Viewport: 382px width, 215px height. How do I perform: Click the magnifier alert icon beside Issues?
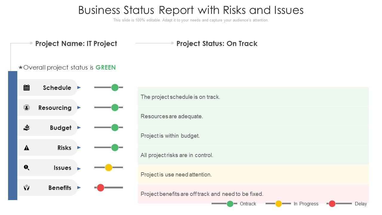pos(27,168)
